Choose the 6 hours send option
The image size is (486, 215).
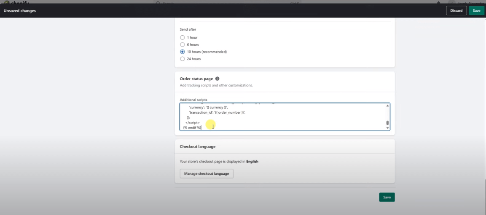click(x=183, y=45)
